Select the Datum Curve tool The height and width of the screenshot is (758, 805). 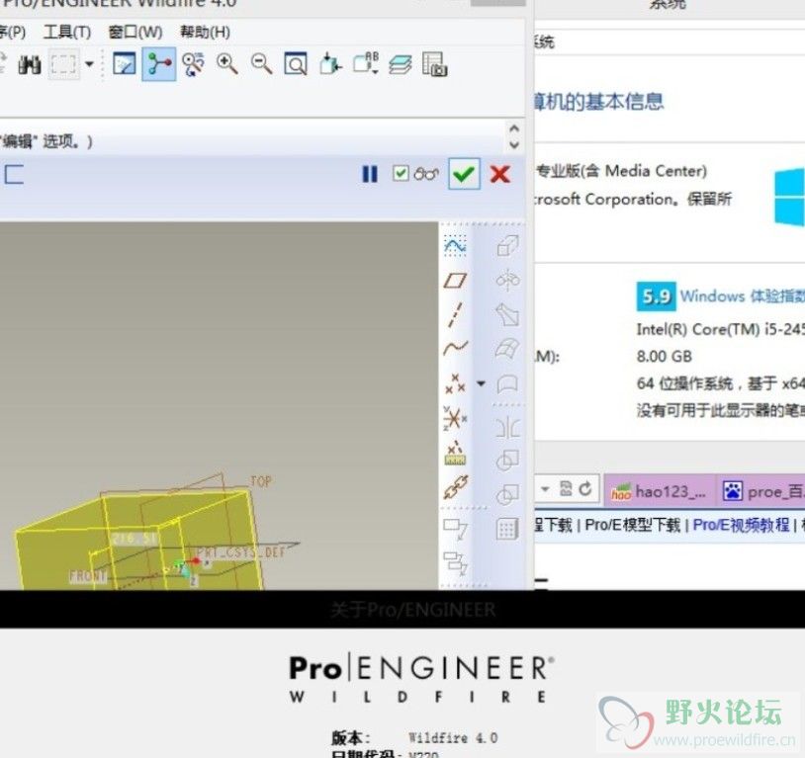(x=455, y=349)
